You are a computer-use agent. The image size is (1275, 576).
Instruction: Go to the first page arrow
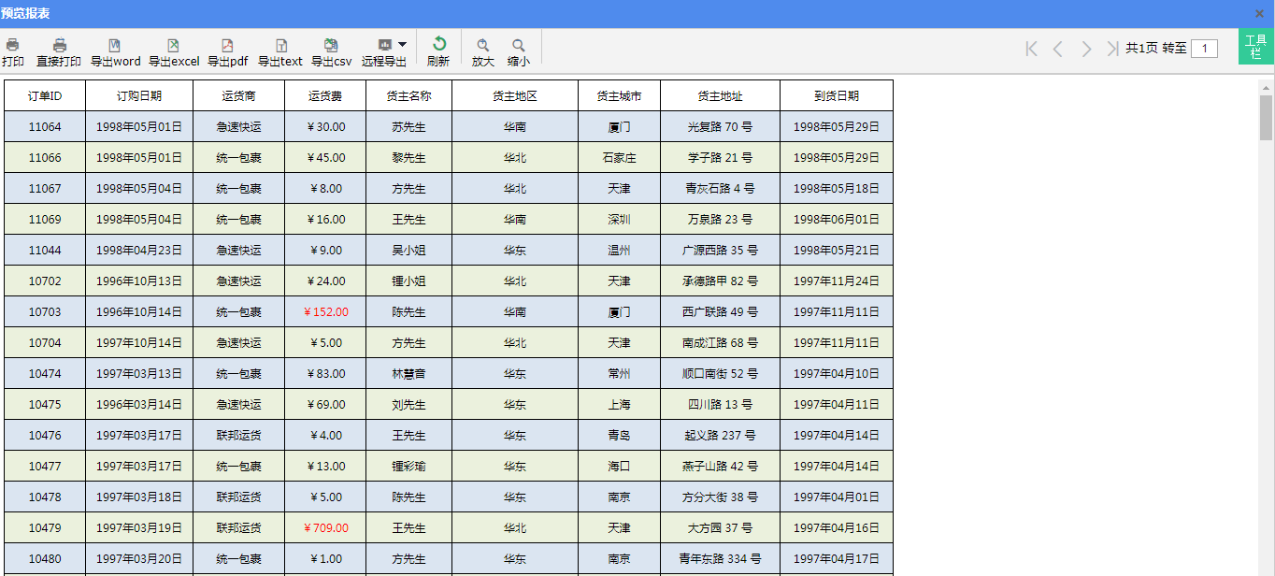coord(1031,49)
